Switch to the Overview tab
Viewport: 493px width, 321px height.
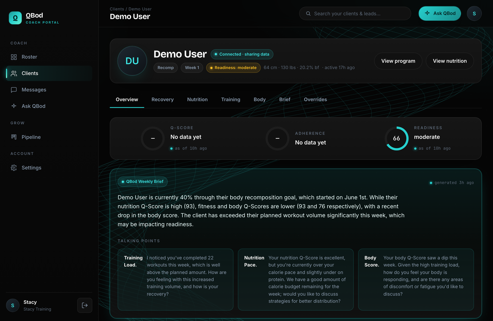click(x=127, y=100)
